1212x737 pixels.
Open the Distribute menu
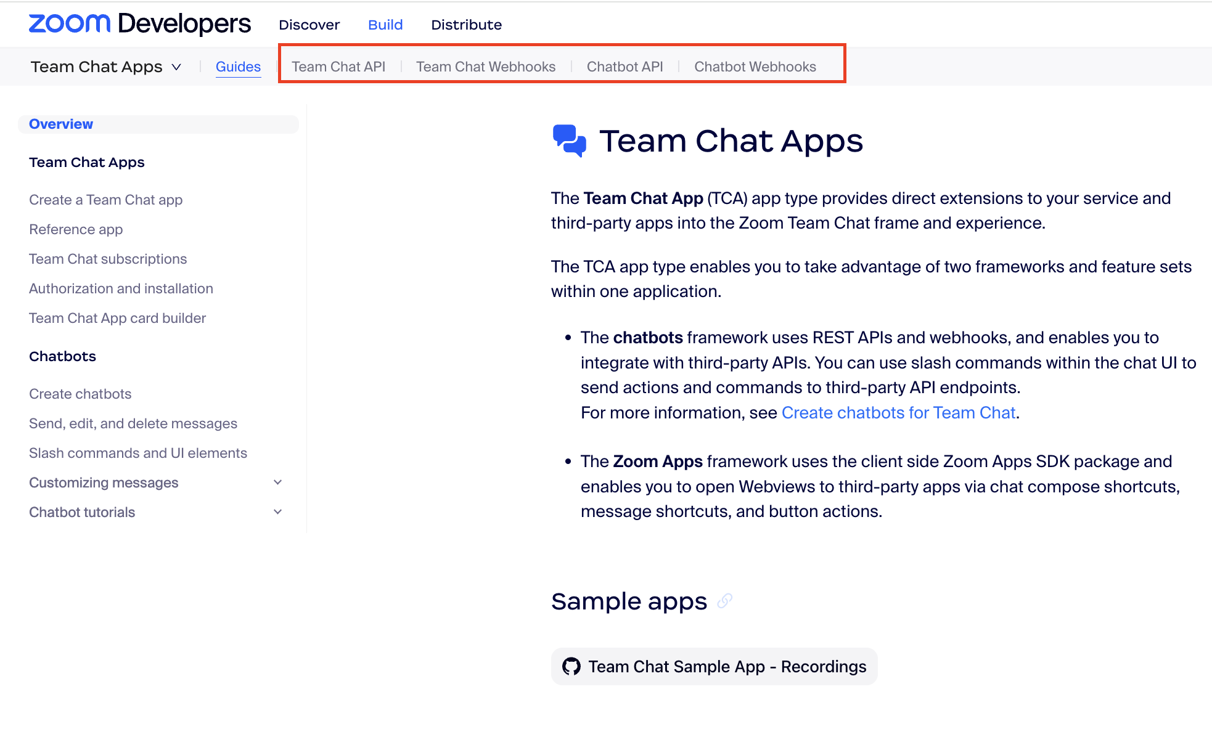point(466,25)
